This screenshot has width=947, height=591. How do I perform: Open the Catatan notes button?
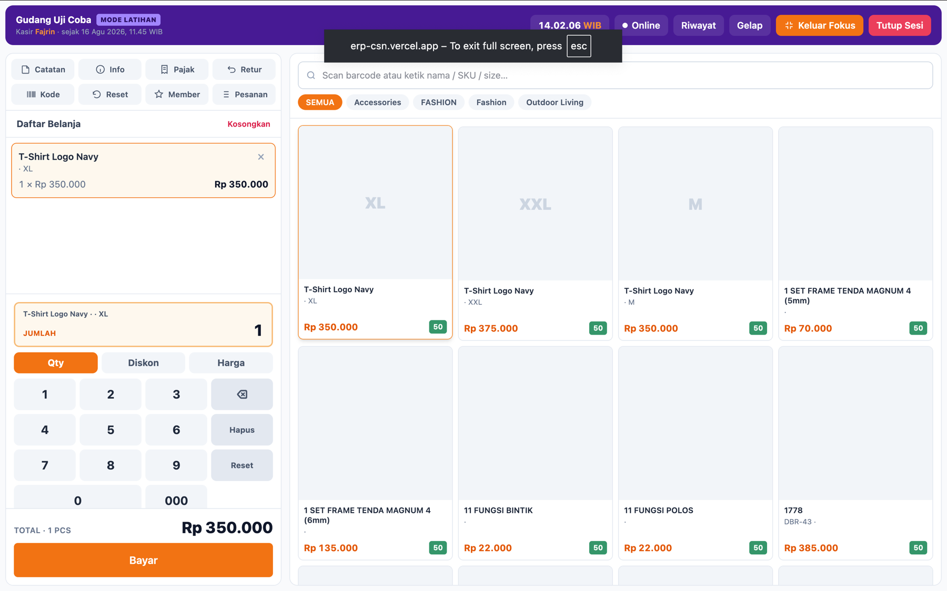pyautogui.click(x=43, y=69)
